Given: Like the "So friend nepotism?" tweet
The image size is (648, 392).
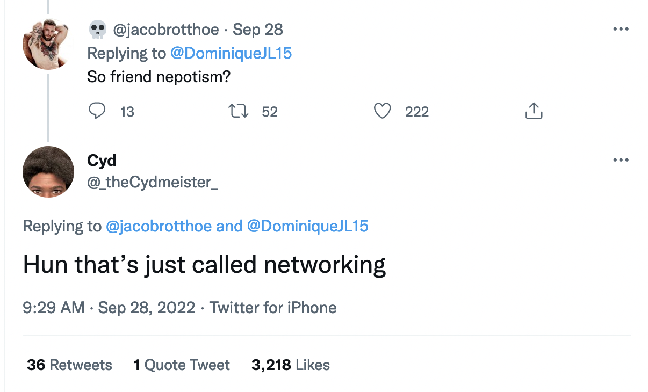Looking at the screenshot, I should (x=382, y=111).
